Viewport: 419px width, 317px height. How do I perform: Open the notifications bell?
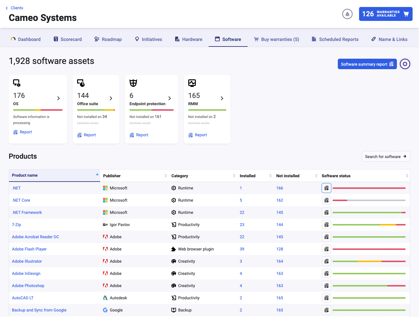tap(347, 14)
